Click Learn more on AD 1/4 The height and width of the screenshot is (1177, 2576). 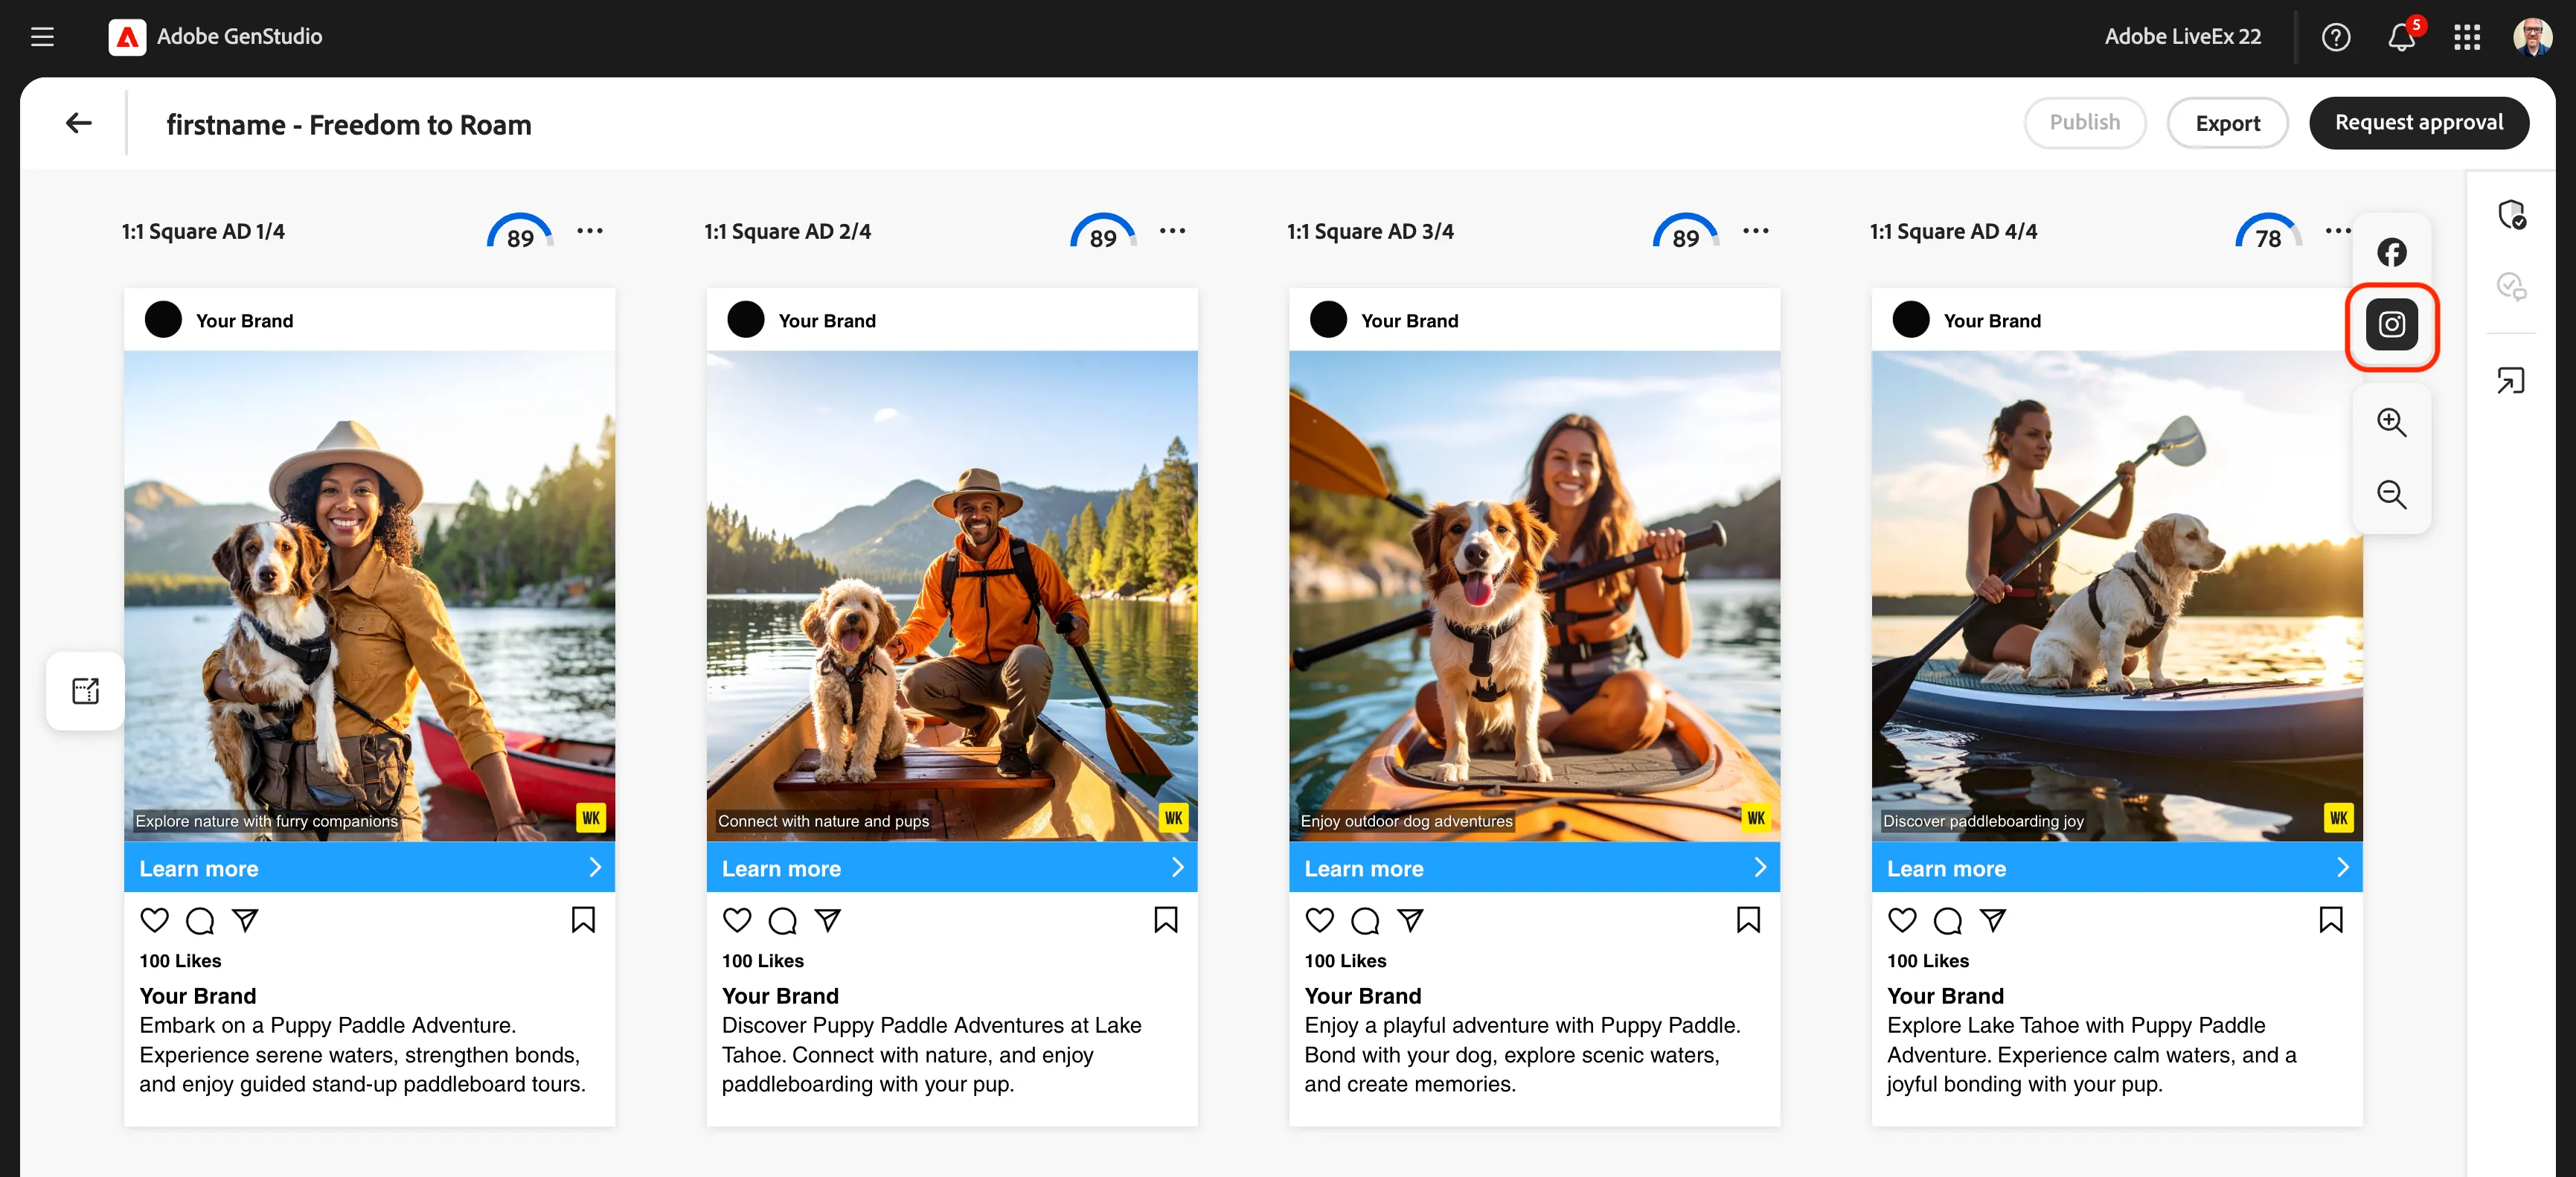tap(369, 867)
